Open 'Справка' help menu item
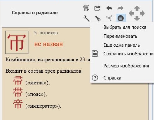This screenshot has width=154, height=120. click(122, 78)
